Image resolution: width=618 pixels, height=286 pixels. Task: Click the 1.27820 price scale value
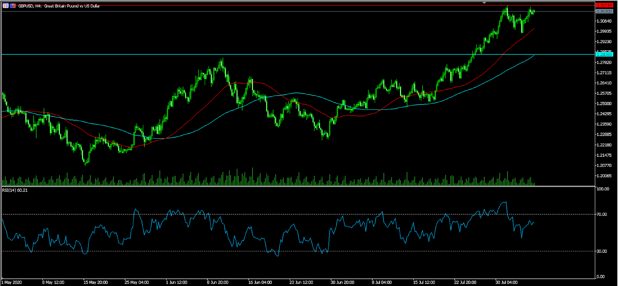click(604, 62)
